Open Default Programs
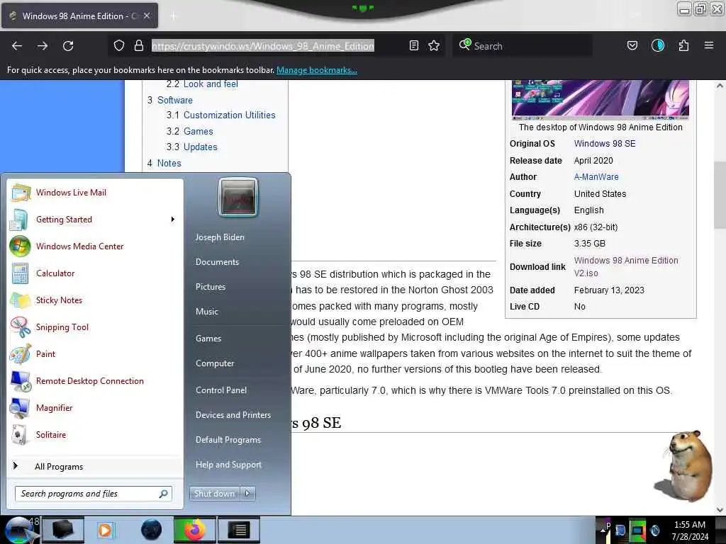 228,440
